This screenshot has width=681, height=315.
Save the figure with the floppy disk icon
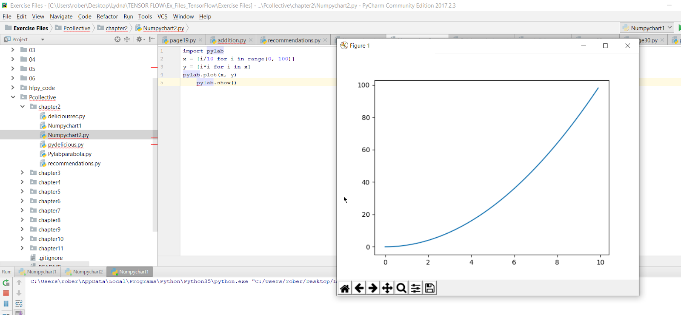coord(430,288)
